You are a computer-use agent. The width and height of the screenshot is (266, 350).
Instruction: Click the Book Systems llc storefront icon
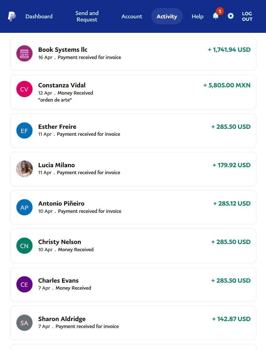coord(24,53)
